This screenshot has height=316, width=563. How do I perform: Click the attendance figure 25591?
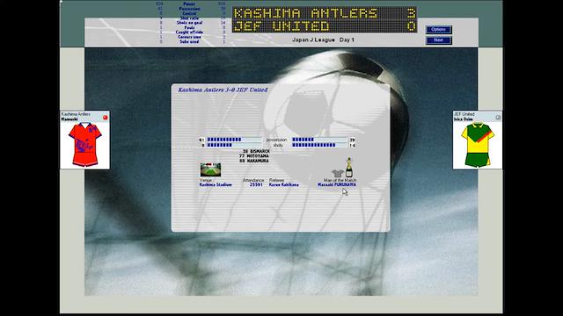pos(256,185)
